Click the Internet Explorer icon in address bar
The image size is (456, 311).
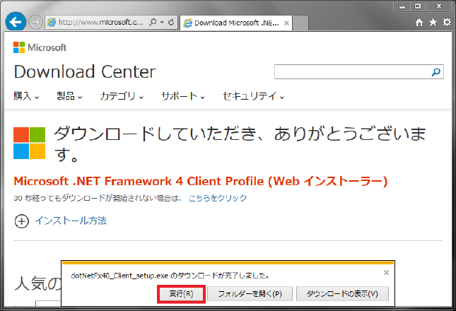(52, 23)
